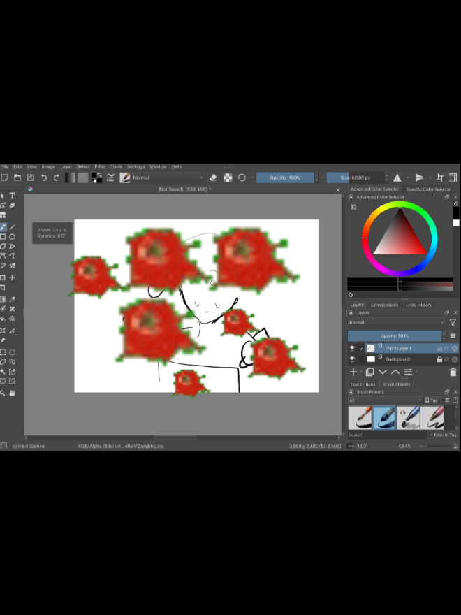Select the Text tool in toolbox
461x615 pixels.
pos(12,196)
